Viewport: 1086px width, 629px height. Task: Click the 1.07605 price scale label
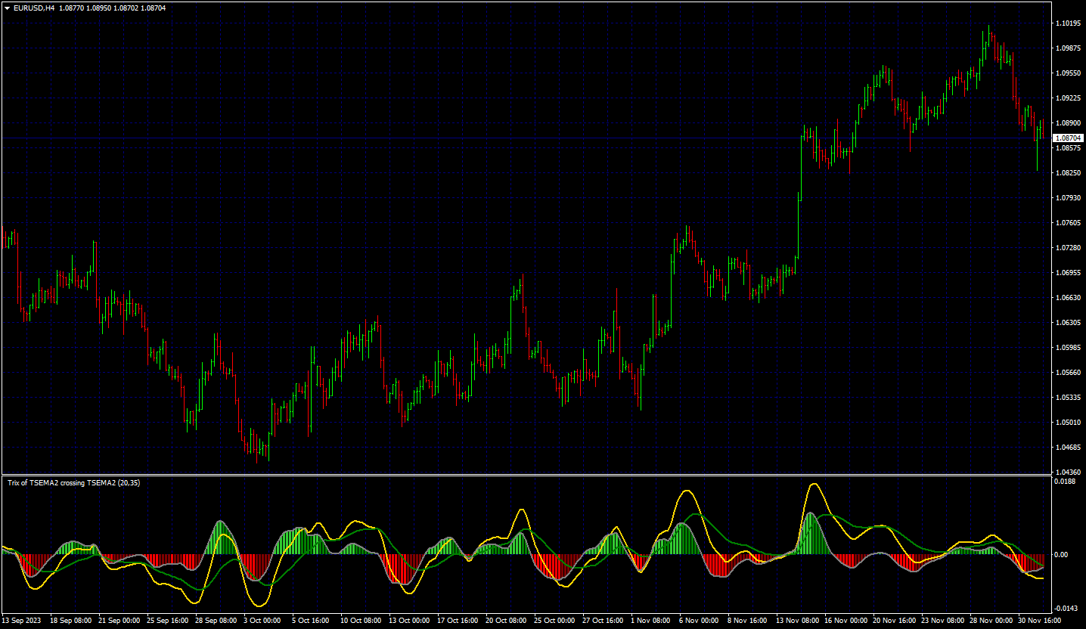[1067, 223]
